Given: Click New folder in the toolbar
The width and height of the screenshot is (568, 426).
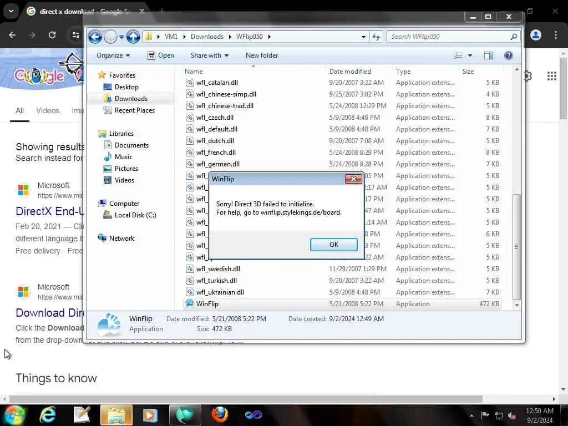Looking at the screenshot, I should [x=262, y=55].
